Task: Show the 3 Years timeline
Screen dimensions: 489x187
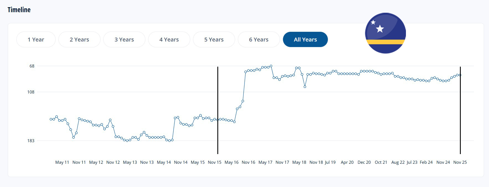Action: pyautogui.click(x=124, y=40)
